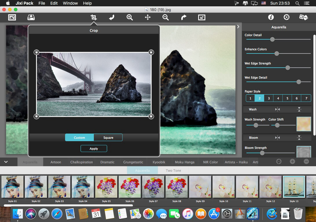Click the zoom in magnifier icon
The height and width of the screenshot is (222, 316).
[x=129, y=17]
